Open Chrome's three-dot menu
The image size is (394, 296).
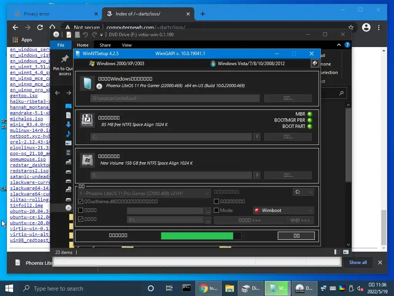[x=379, y=27]
